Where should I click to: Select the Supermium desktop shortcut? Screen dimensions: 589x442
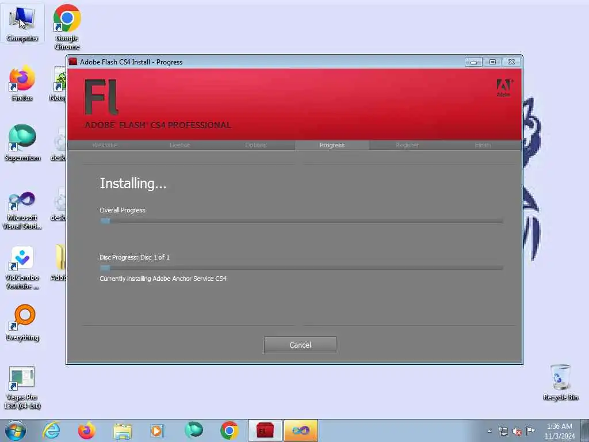22,143
